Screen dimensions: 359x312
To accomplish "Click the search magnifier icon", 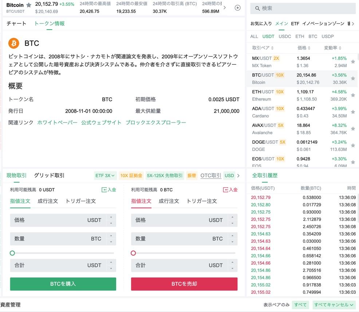I will [x=257, y=8].
